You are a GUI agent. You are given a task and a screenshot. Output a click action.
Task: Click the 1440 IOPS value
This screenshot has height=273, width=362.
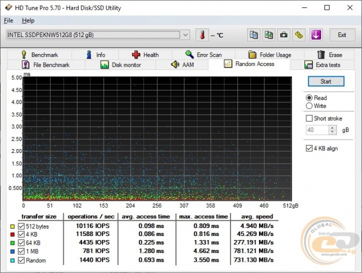coord(94,260)
